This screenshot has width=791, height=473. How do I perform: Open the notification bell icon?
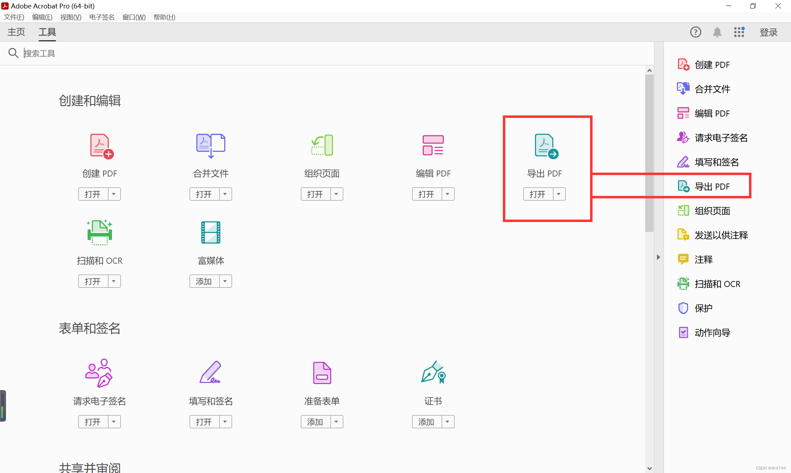(717, 32)
